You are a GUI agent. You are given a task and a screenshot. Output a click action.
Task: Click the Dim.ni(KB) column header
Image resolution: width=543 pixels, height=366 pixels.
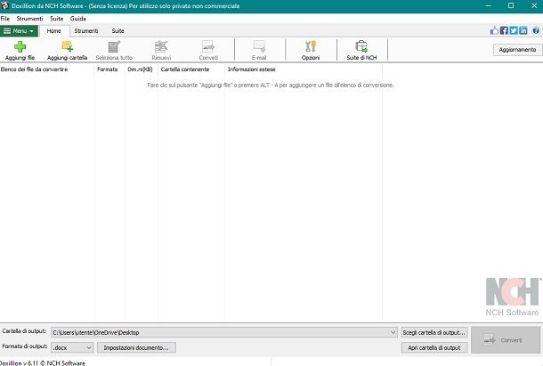(141, 69)
